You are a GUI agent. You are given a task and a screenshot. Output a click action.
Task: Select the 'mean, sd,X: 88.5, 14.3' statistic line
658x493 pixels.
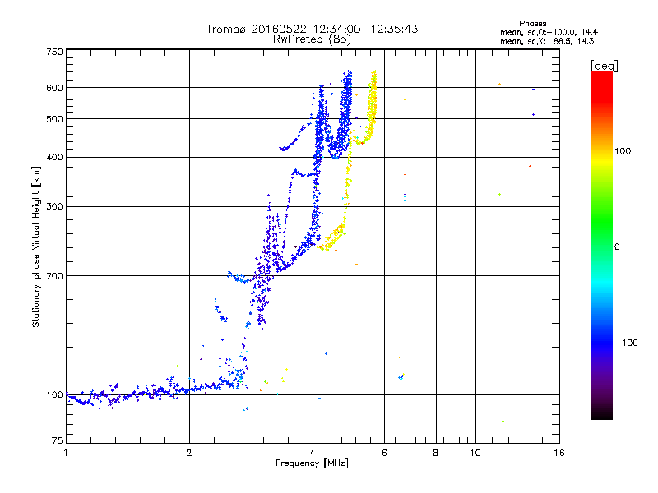coord(547,42)
